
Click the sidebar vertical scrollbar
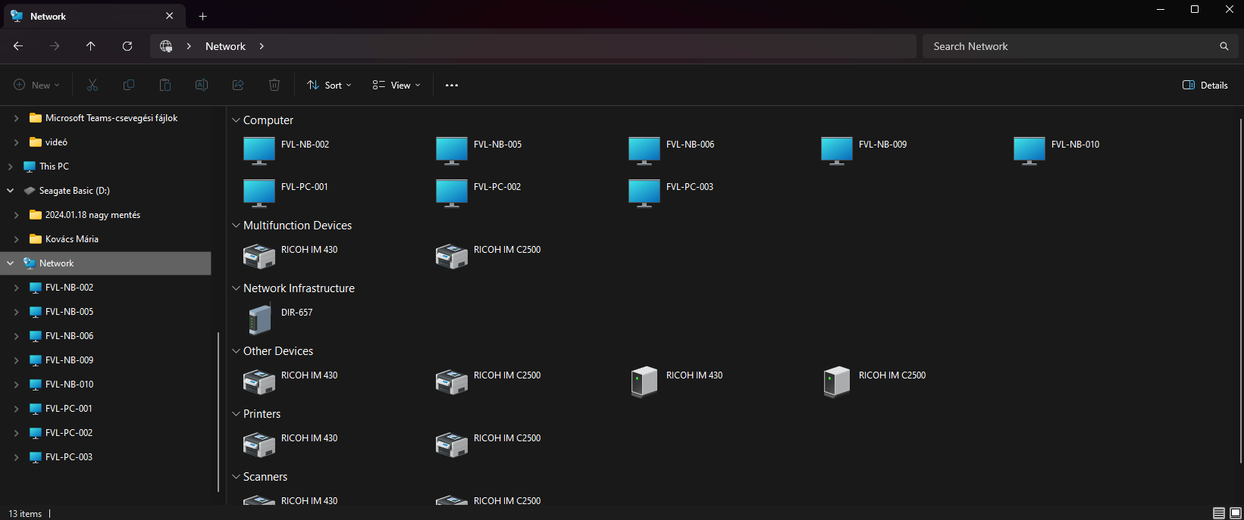click(x=218, y=412)
